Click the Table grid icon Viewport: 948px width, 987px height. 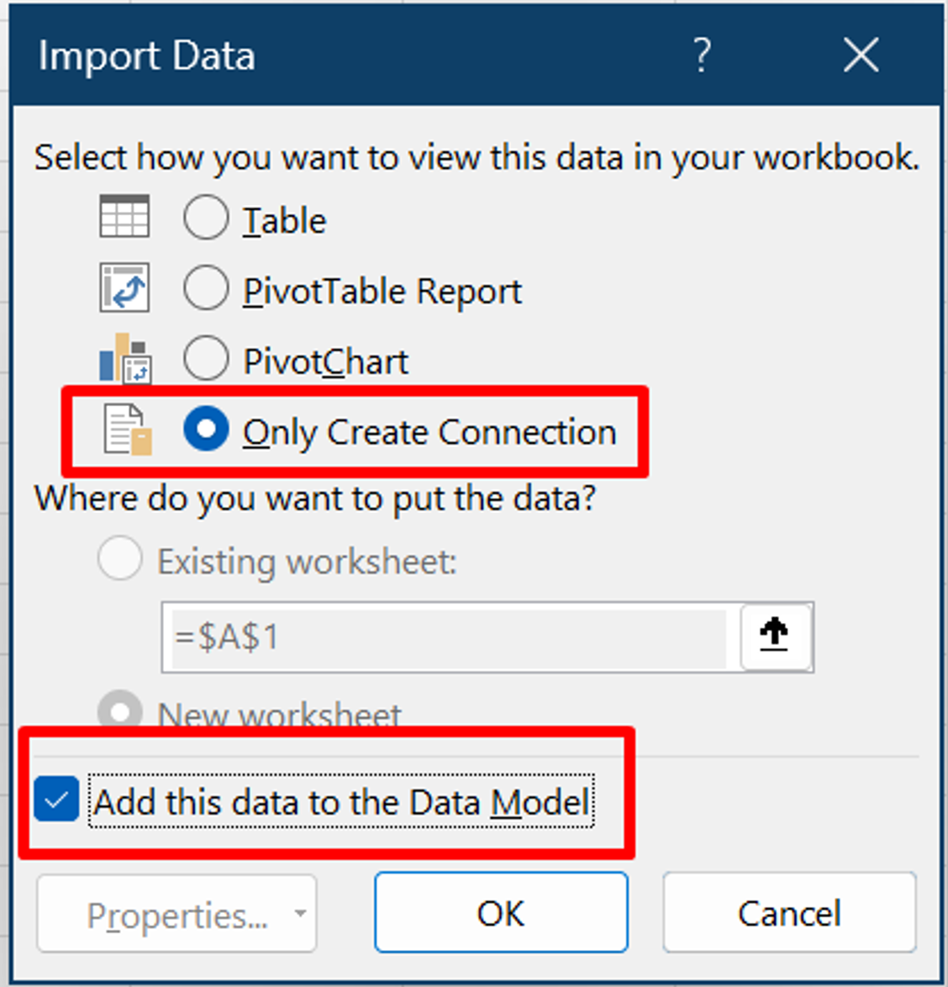tap(126, 216)
